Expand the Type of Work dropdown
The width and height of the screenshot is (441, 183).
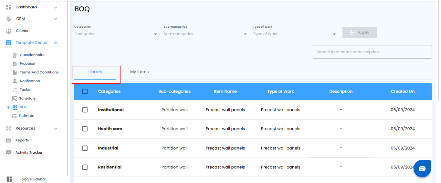tap(334, 34)
